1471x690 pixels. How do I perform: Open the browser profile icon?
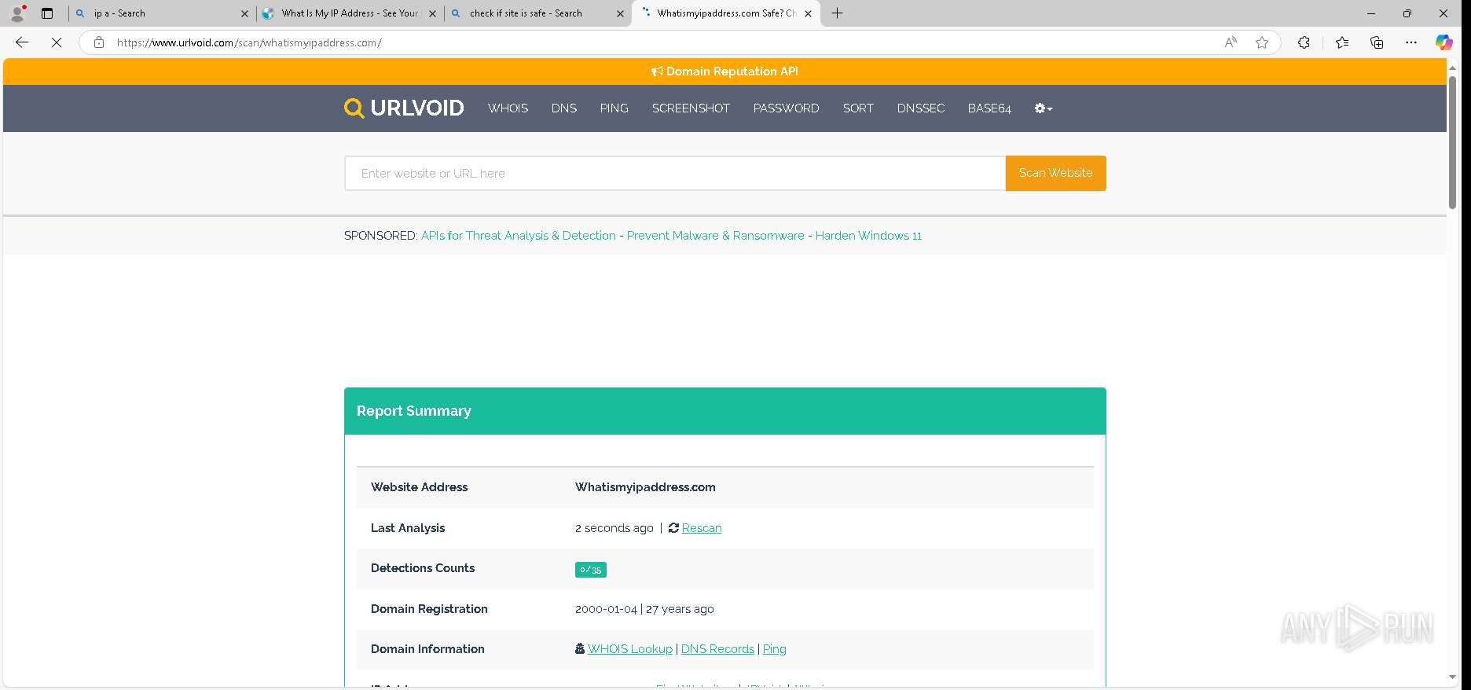coord(17,13)
